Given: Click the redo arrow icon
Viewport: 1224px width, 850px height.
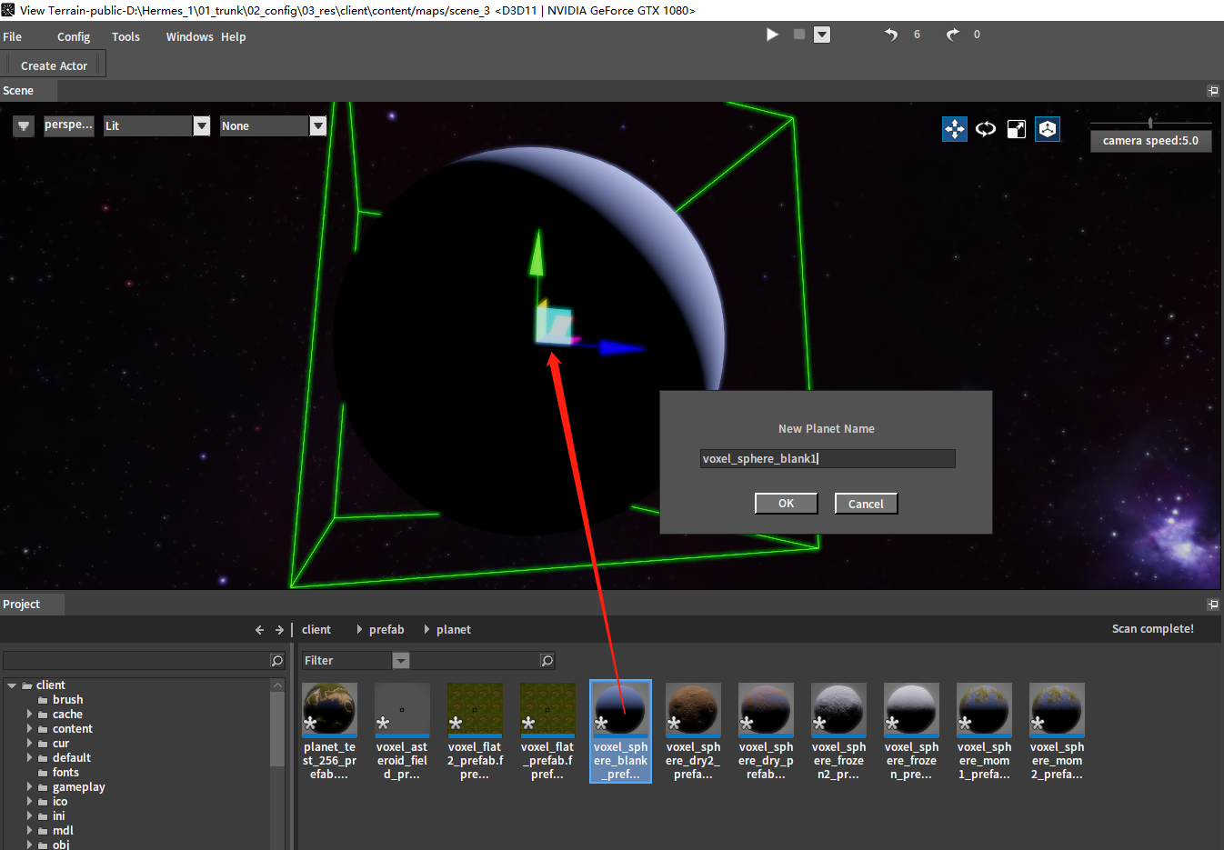Looking at the screenshot, I should (952, 35).
